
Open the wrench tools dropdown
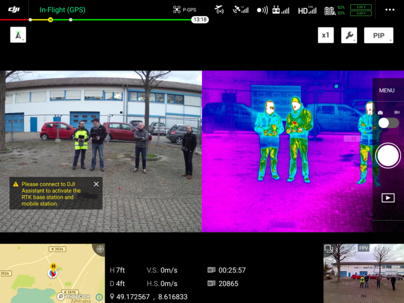click(x=349, y=35)
